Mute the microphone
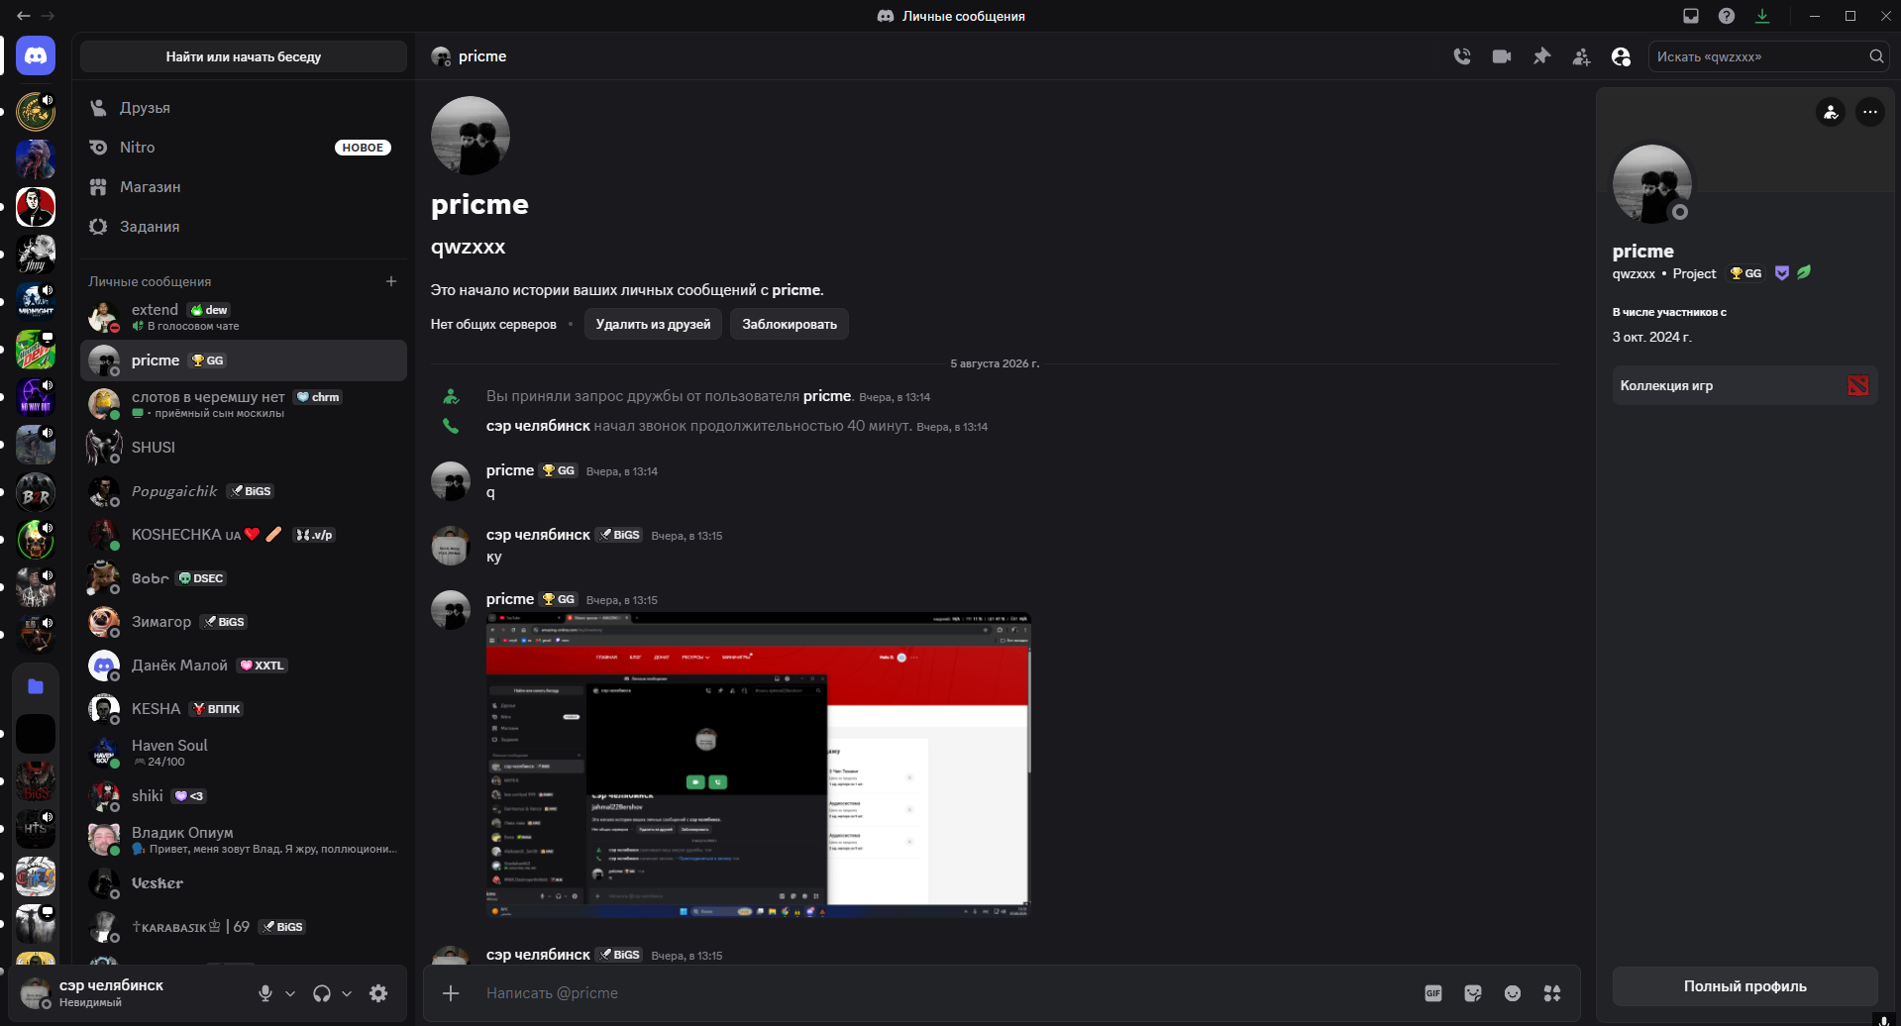This screenshot has width=1901, height=1026. coord(265,993)
